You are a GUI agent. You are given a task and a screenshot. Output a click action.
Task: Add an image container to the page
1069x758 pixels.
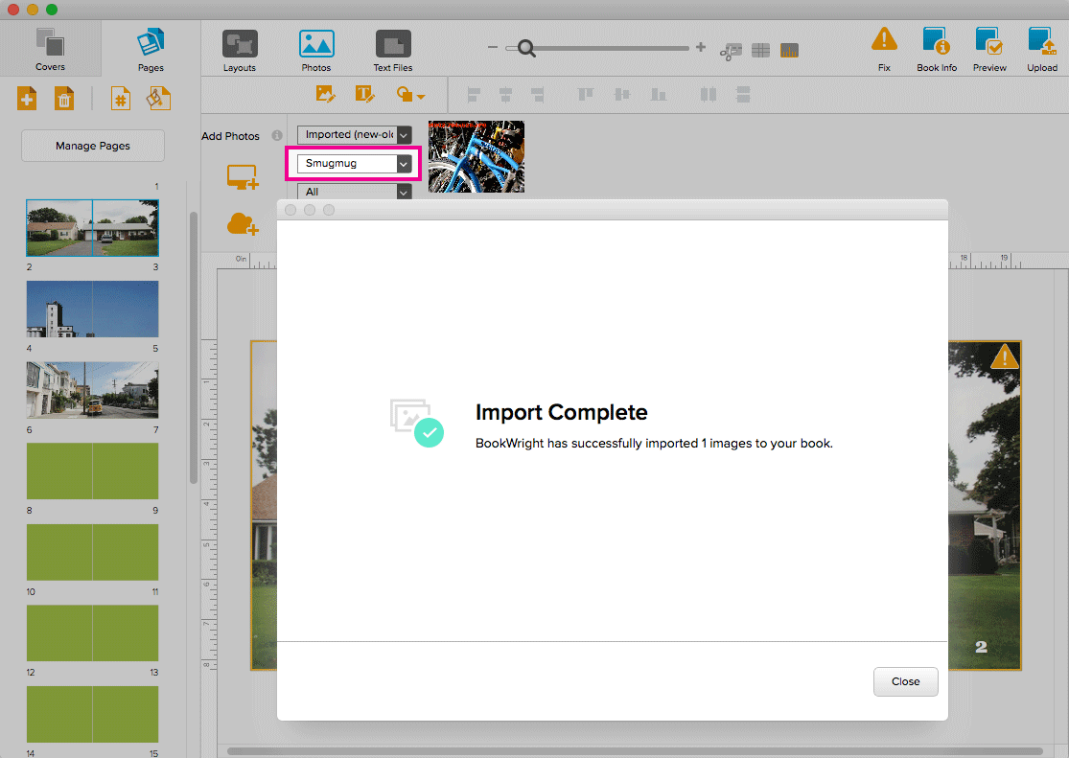[x=326, y=94]
